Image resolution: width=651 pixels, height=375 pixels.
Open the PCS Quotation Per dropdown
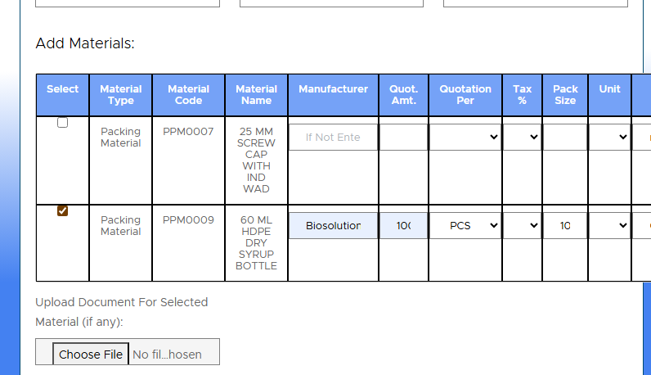tap(465, 225)
